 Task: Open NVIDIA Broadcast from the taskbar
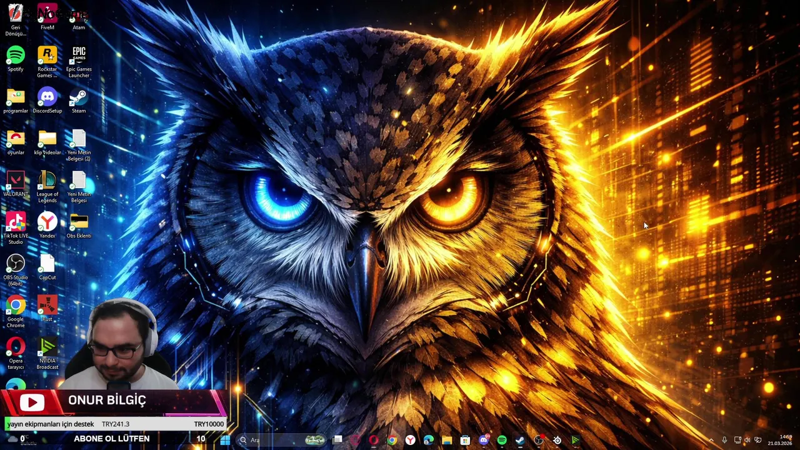click(575, 440)
